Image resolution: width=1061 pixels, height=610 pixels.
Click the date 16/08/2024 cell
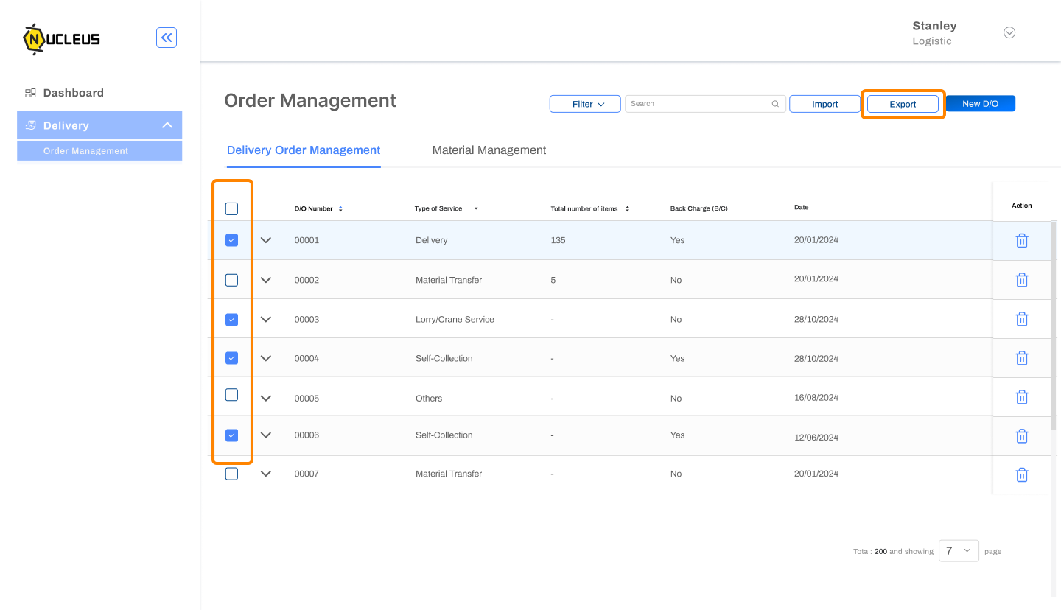[x=816, y=397]
